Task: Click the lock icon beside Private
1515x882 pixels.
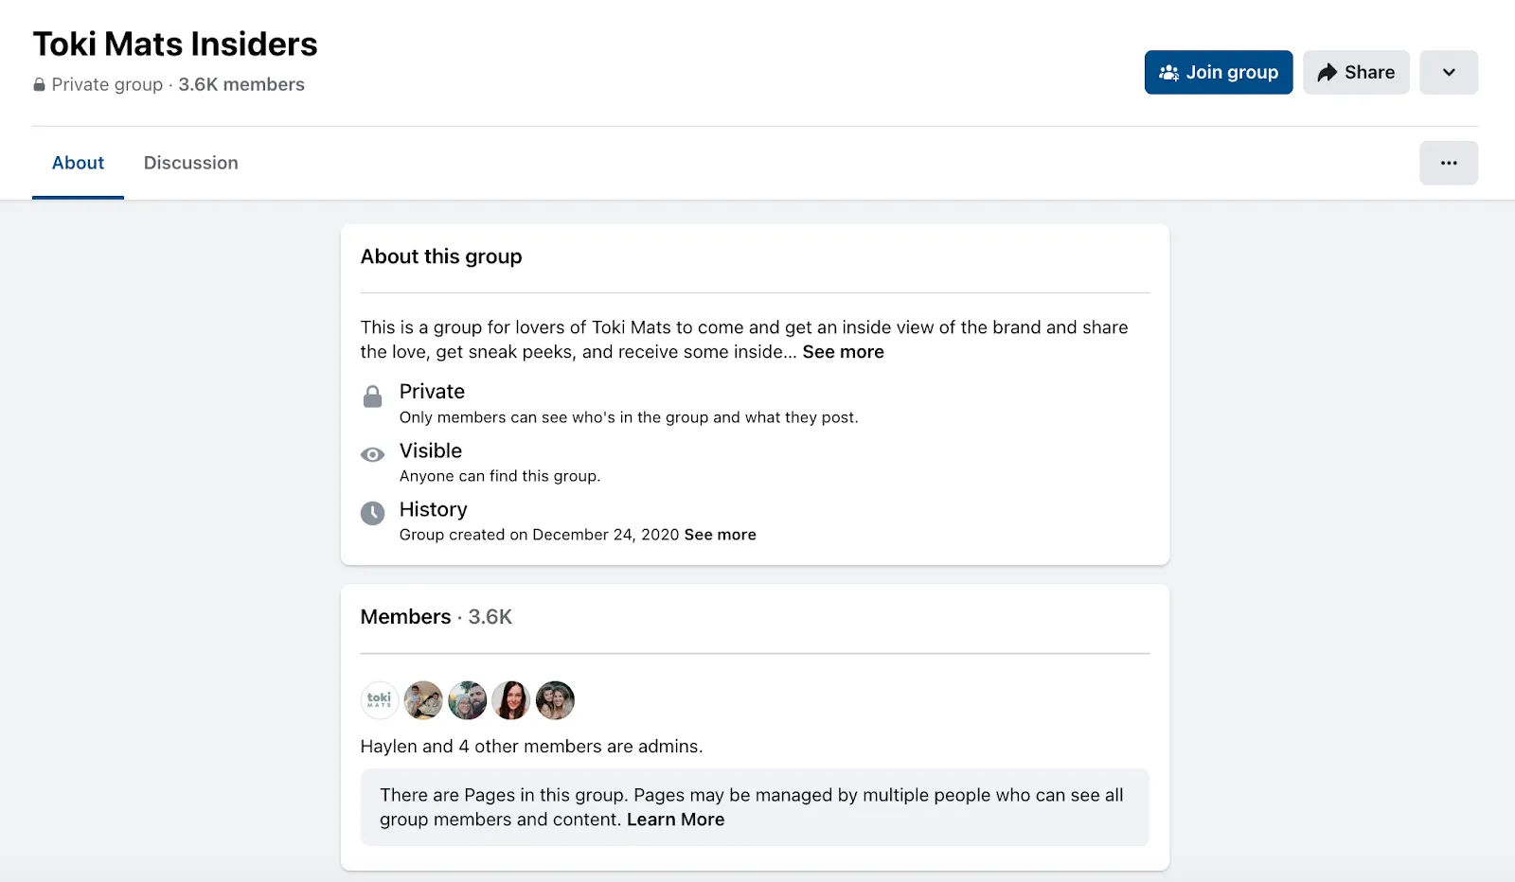Action: coord(372,397)
